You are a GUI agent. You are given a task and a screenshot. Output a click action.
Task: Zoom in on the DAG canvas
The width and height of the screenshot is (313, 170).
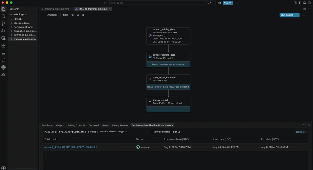(73, 15)
